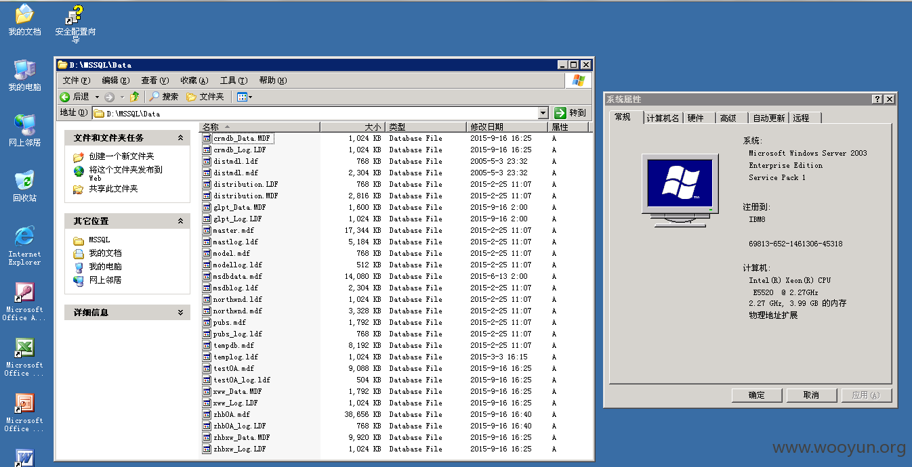Sort by the 名称 column header
Viewport: 912px width, 467px height.
260,127
